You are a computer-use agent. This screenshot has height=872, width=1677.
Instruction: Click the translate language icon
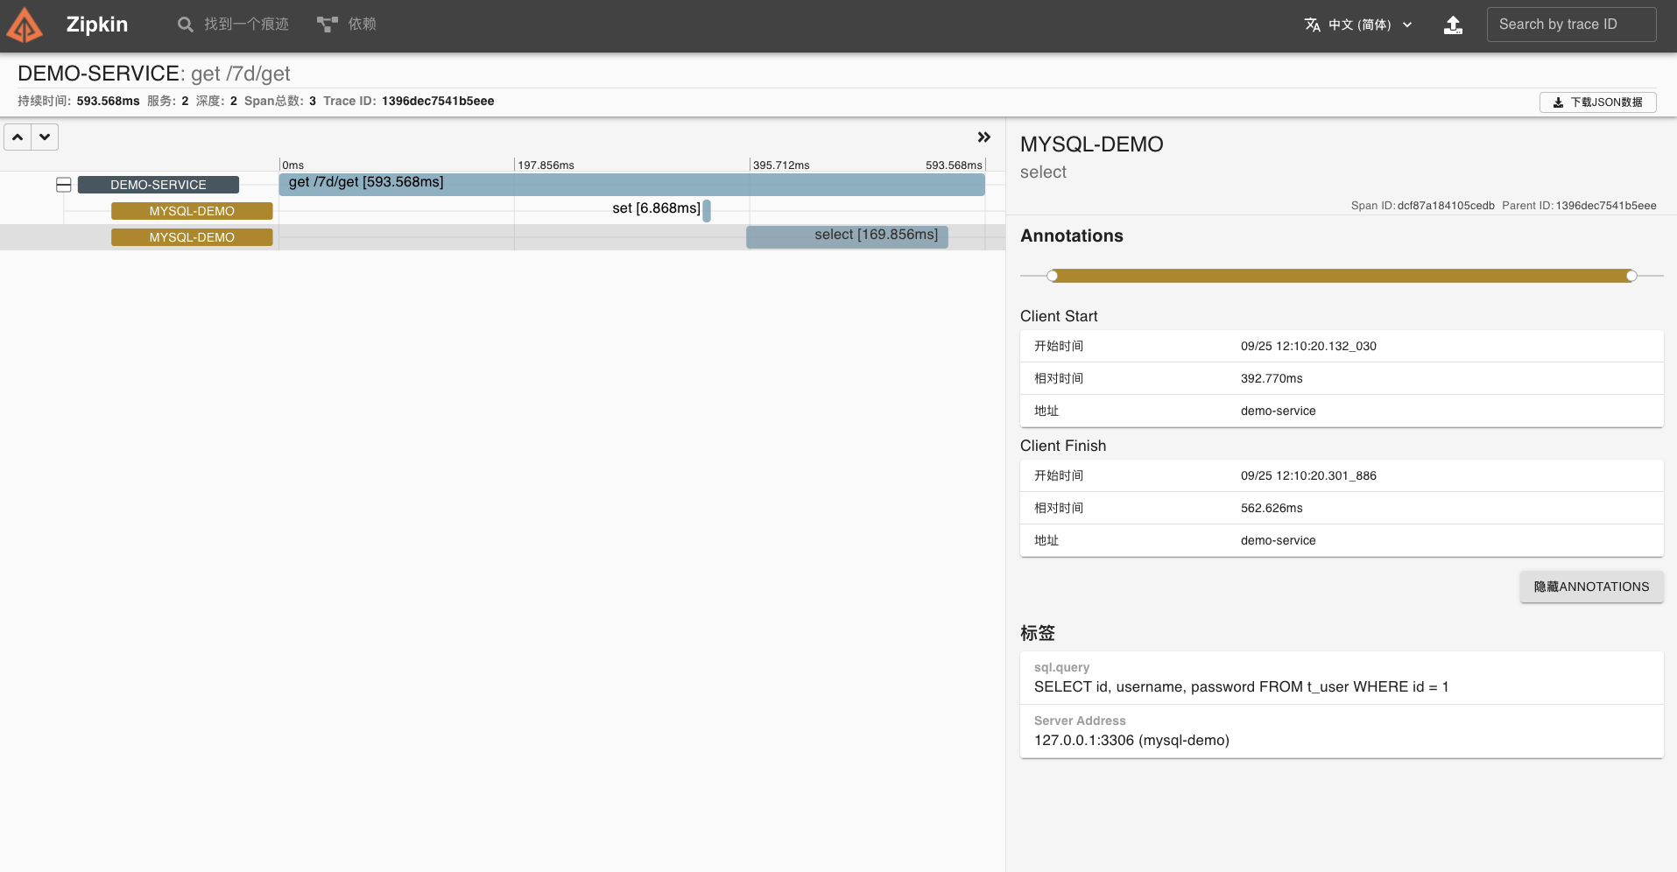[x=1312, y=25]
